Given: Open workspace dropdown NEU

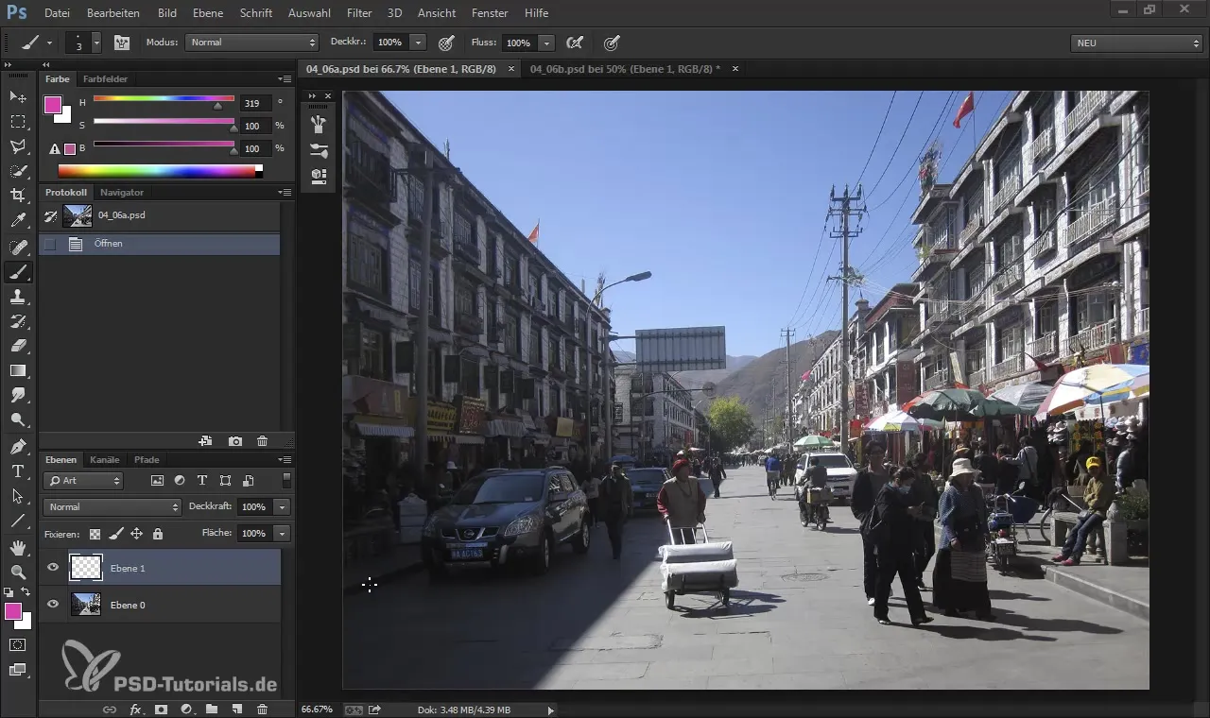Looking at the screenshot, I should click(x=1136, y=43).
